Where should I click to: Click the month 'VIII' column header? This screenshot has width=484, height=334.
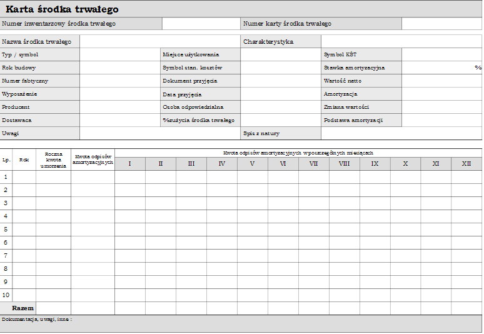tap(344, 164)
